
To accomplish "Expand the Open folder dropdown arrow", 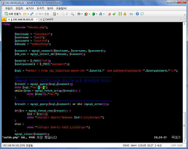I will [x=28, y=14].
